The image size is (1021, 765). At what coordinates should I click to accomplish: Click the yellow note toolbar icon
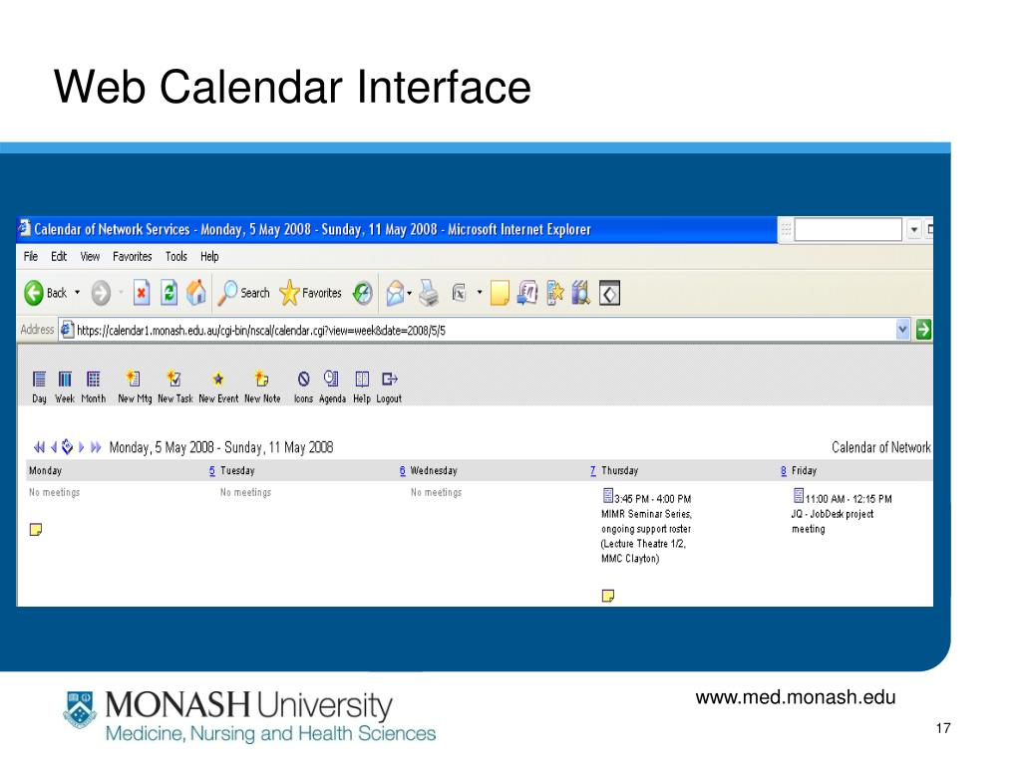[x=500, y=294]
